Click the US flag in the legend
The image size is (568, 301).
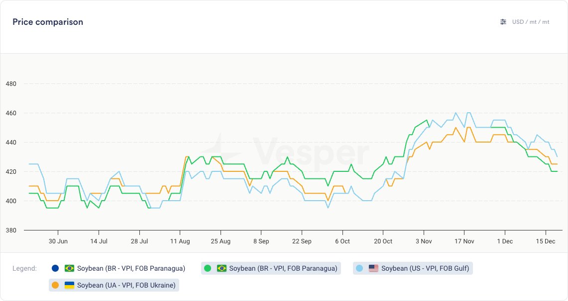[x=374, y=268]
